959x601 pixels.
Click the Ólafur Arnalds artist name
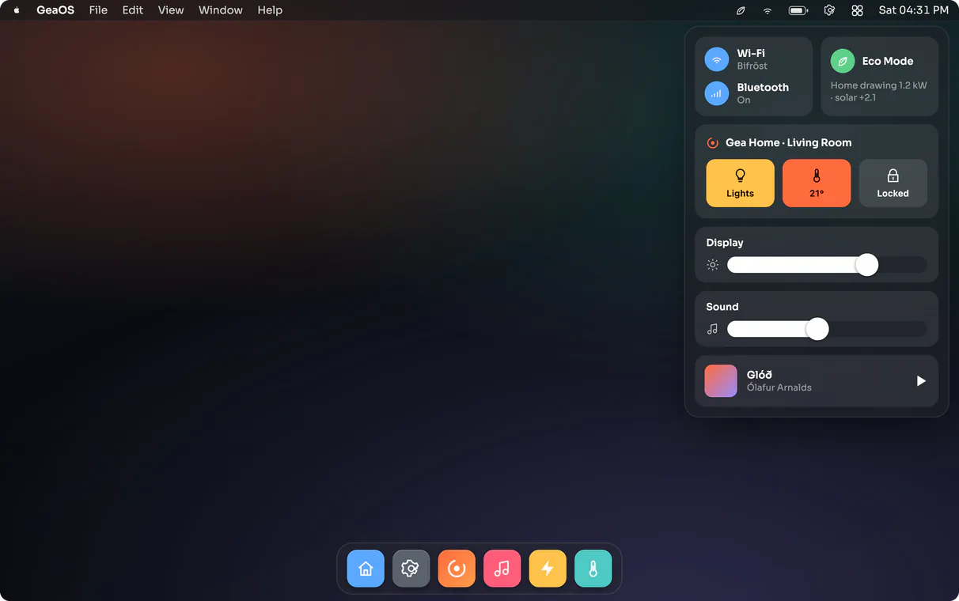click(x=779, y=387)
